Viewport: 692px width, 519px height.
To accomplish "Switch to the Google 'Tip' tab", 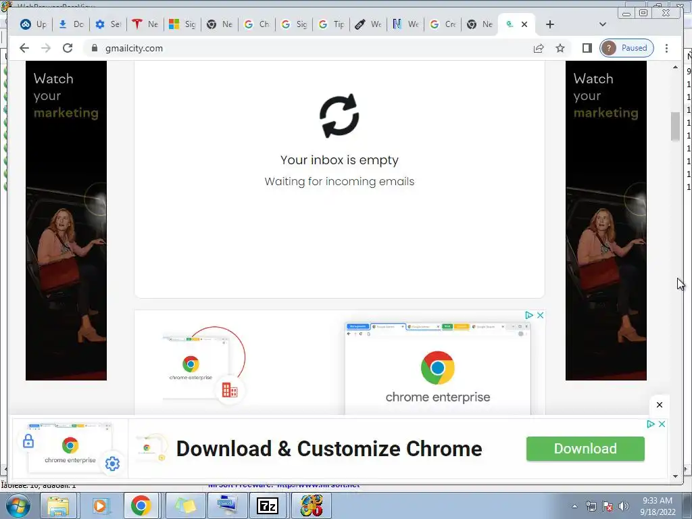I will pos(331,24).
